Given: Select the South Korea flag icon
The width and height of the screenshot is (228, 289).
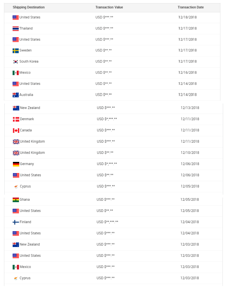Looking at the screenshot, I should [16, 62].
